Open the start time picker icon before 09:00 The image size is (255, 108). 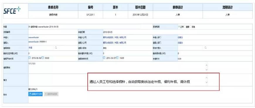click(43, 58)
